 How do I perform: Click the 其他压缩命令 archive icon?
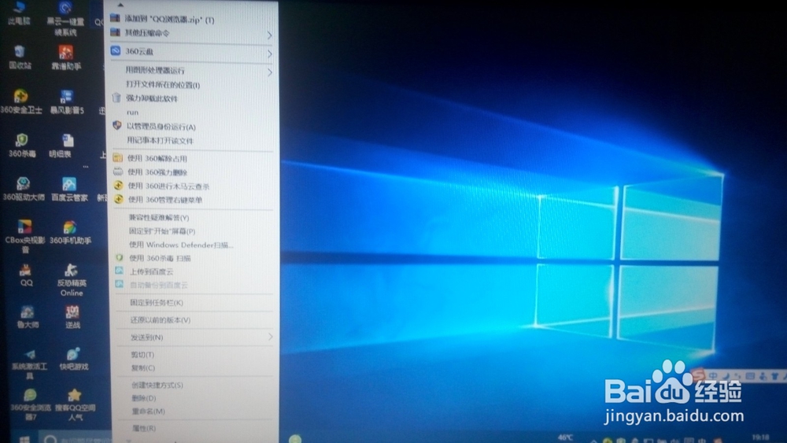[116, 32]
